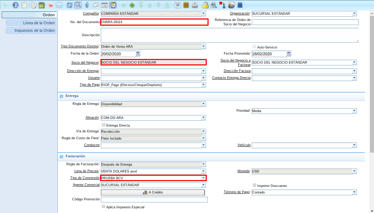
Task: Toggle the Entrega Directa checkbox
Action: point(104,125)
